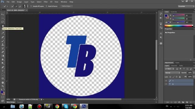Select the Lasso tool
This screenshot has width=195, height=109.
point(3,22)
